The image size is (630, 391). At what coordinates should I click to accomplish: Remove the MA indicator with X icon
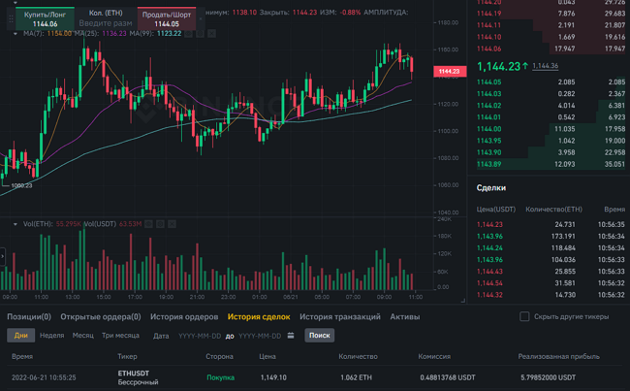tap(213, 33)
